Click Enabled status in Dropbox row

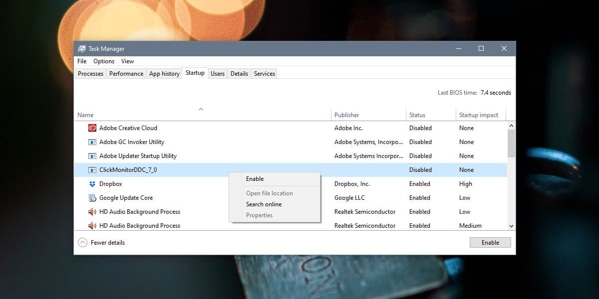tap(420, 184)
